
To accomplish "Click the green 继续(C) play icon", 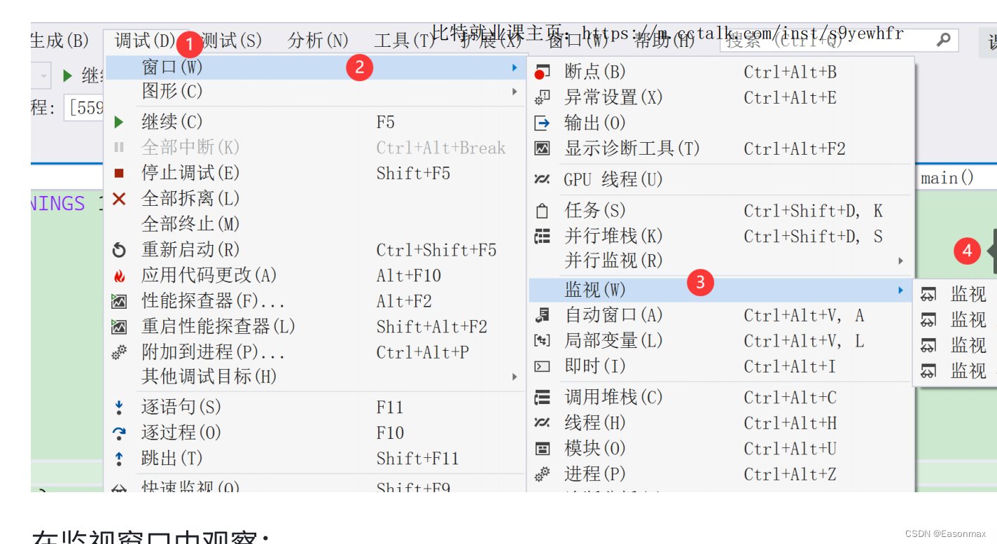I will point(119,123).
